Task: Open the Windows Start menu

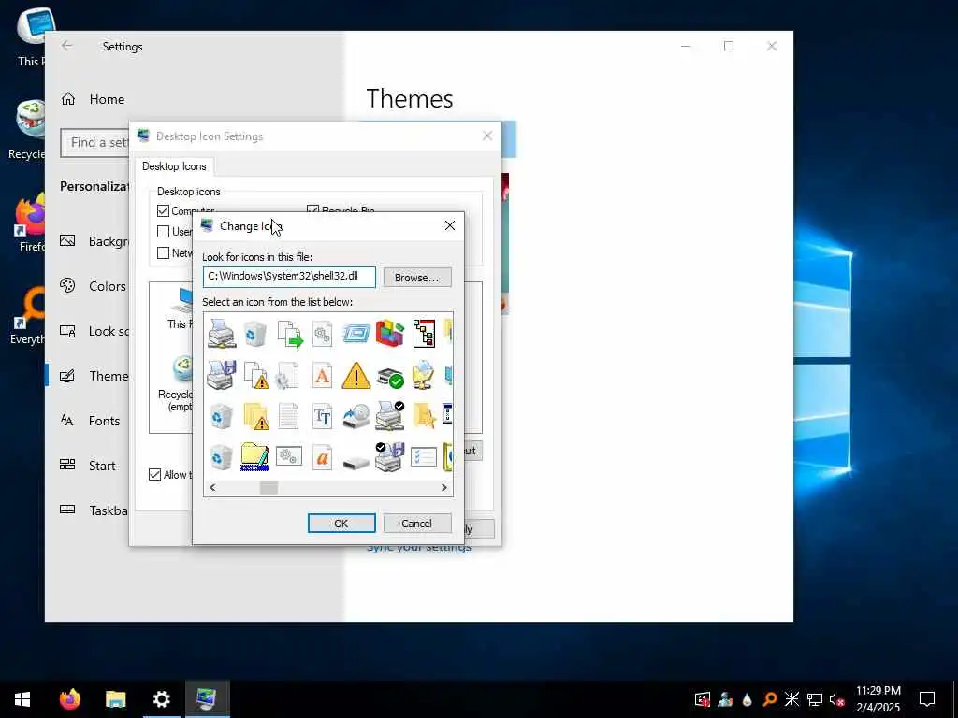Action: 22,699
